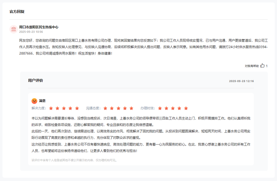
Task: Click the second star of 办理时效
Action: point(167,108)
